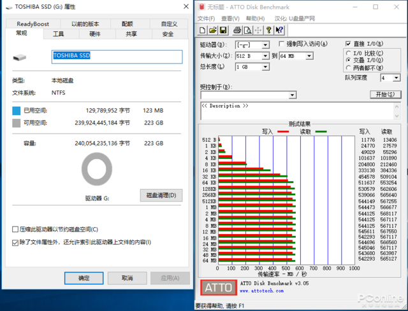Click the status bar help text
The height and width of the screenshot is (311, 408).
tap(219, 306)
